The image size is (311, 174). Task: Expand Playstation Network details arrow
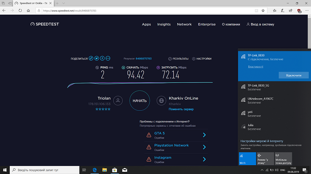204,147
